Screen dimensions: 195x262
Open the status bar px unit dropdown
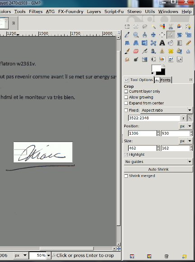(x=20, y=255)
